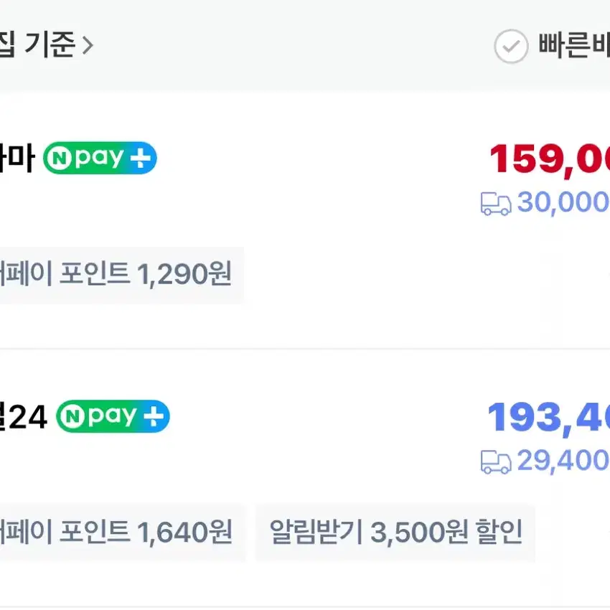Click the Npay plus badge next to 24 seller

(x=113, y=416)
